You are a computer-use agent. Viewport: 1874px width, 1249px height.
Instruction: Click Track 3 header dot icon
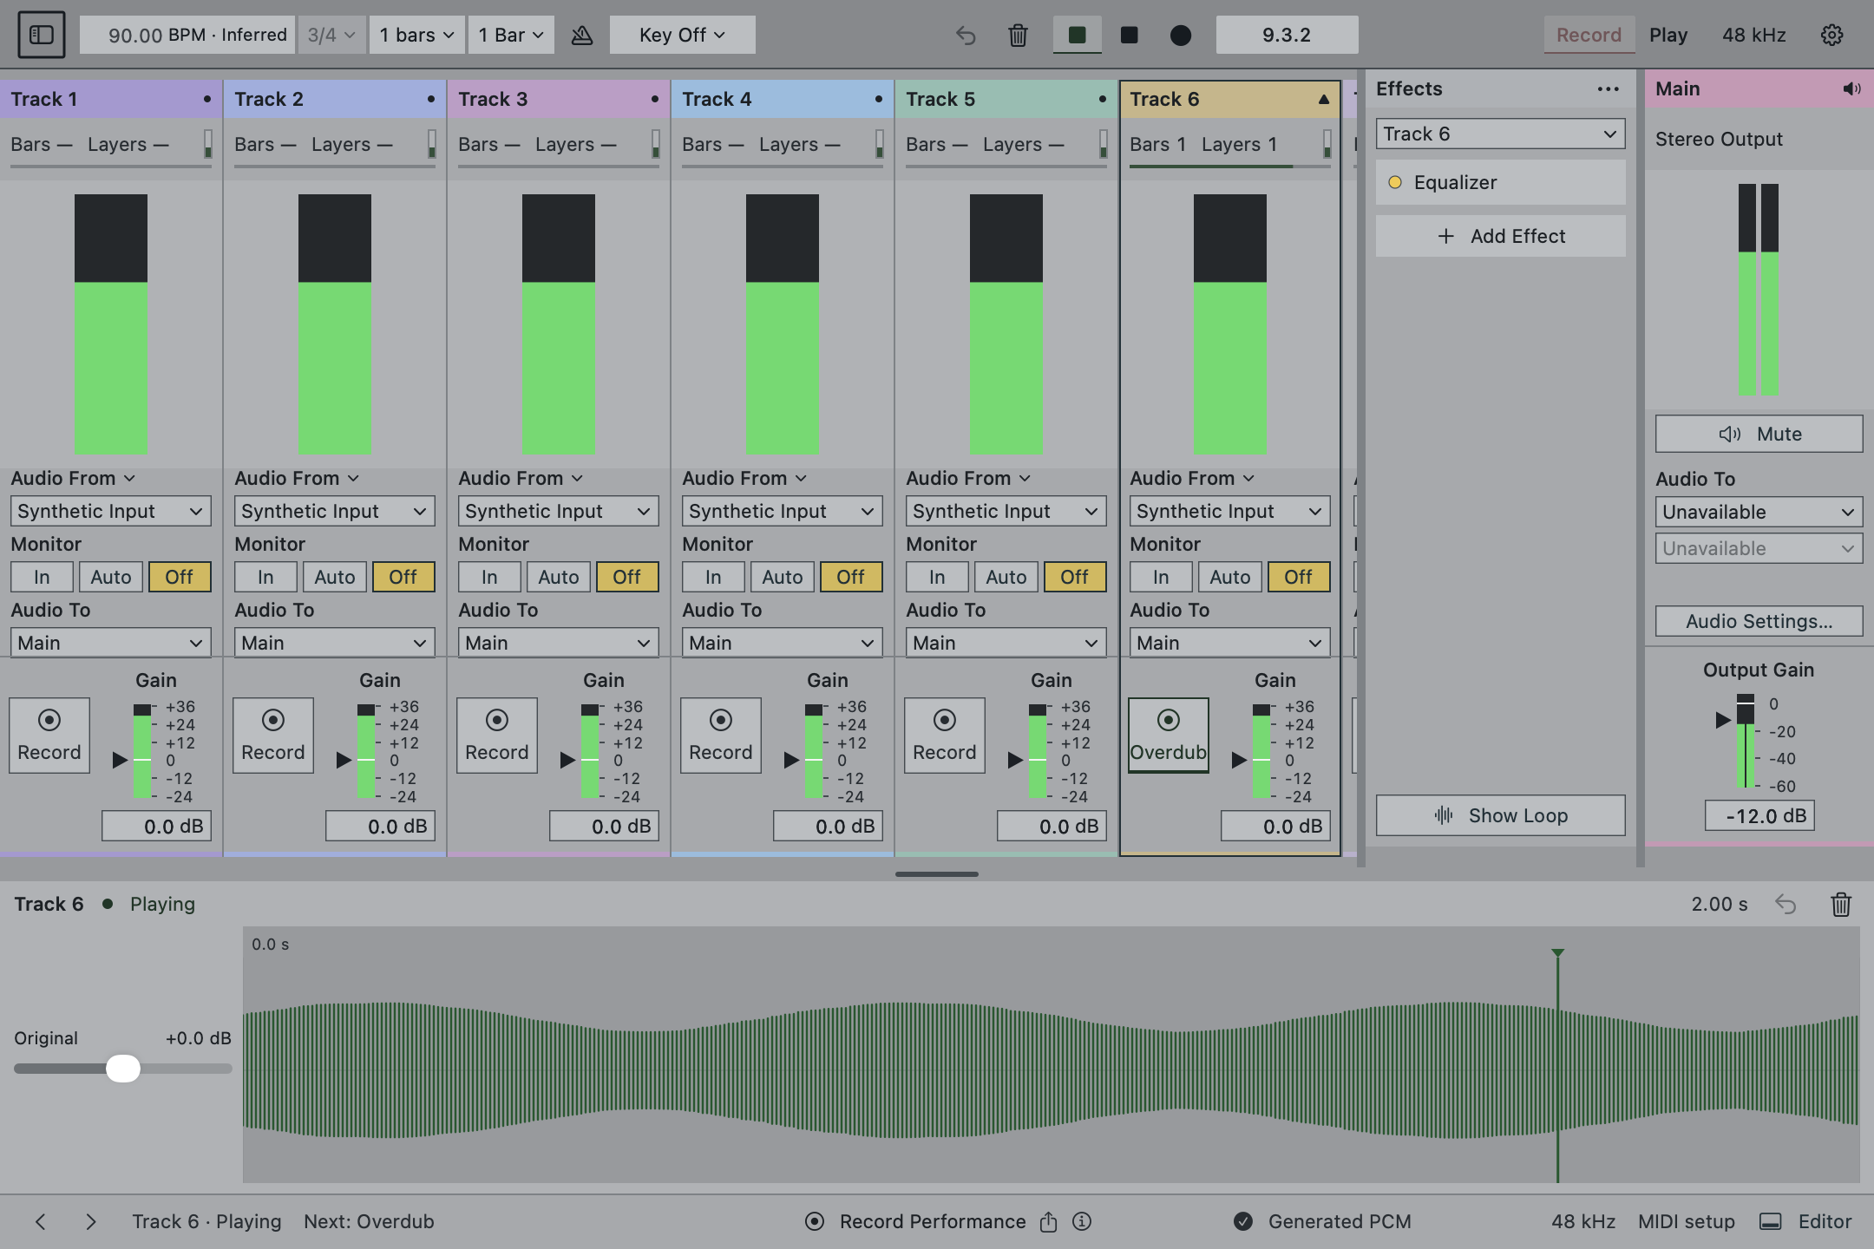(x=654, y=99)
